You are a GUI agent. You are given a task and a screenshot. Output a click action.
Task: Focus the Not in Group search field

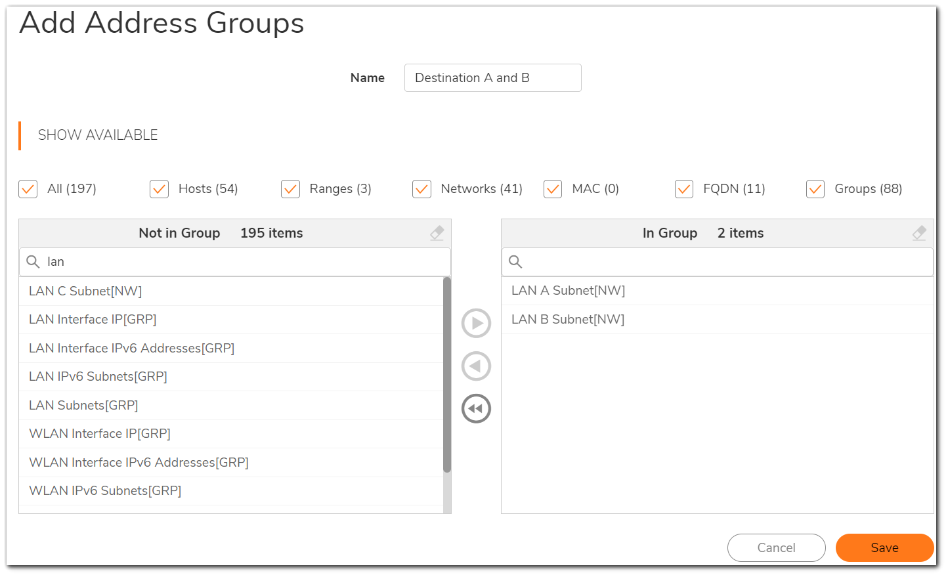[235, 262]
